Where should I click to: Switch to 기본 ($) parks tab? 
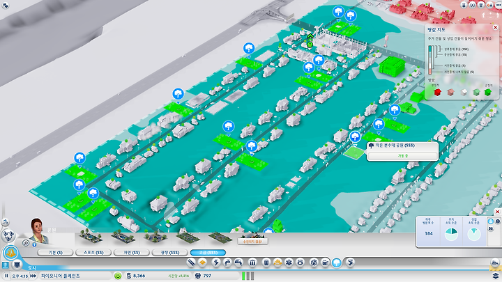pyautogui.click(x=55, y=253)
